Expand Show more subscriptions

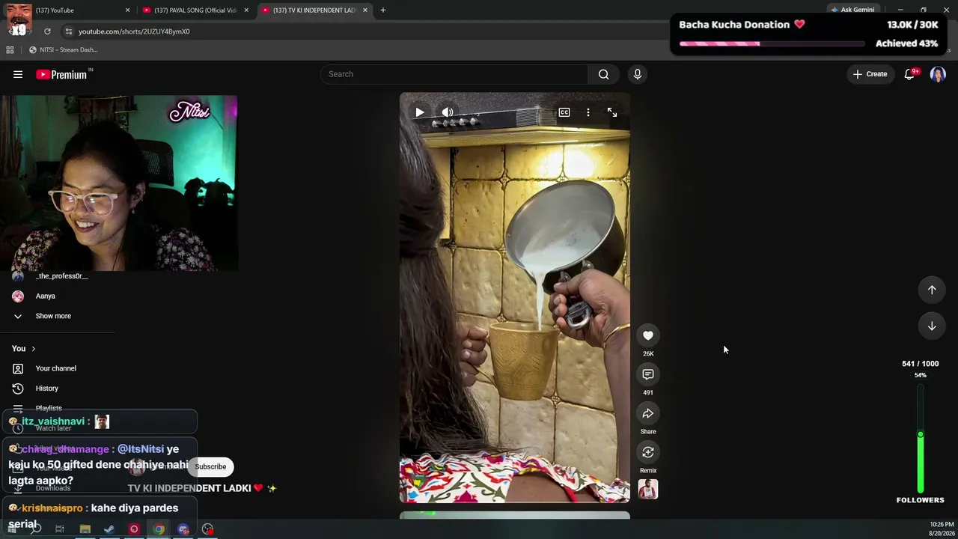point(53,316)
